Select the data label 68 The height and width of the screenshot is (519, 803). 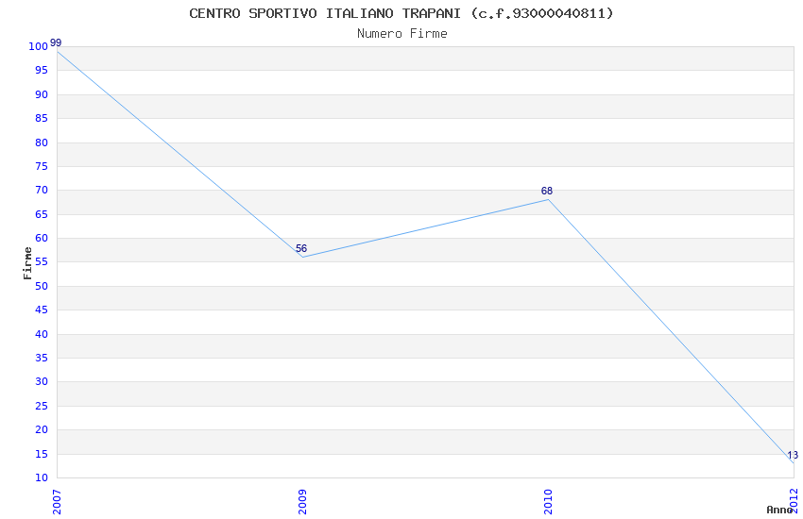point(547,191)
